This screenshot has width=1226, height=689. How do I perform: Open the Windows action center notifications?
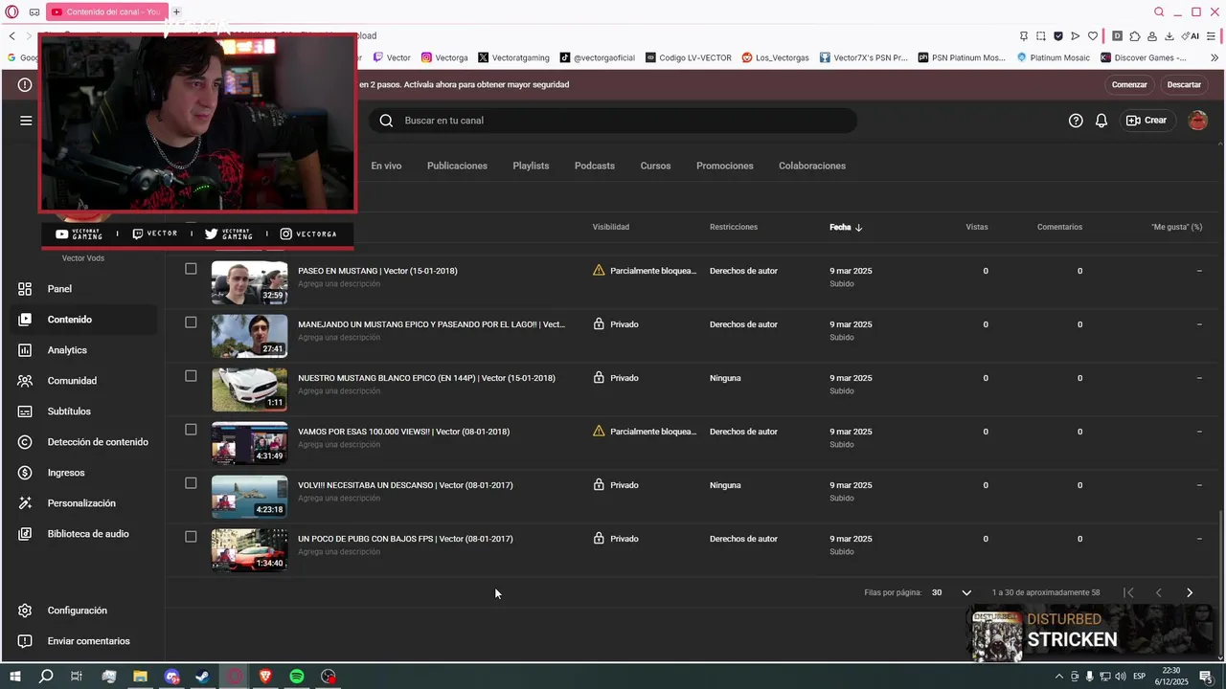pyautogui.click(x=1206, y=677)
